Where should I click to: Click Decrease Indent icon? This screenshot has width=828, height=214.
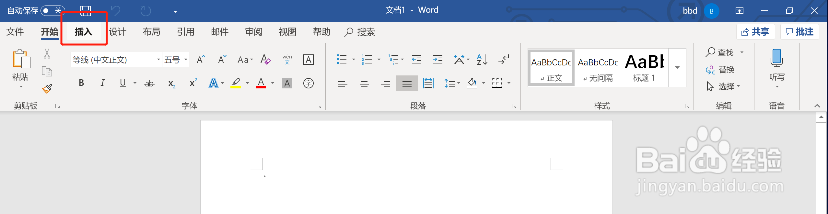(x=416, y=59)
